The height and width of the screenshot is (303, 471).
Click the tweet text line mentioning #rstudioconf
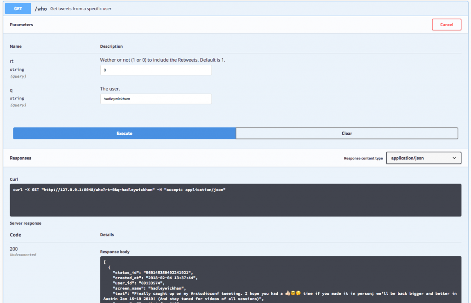click(x=280, y=296)
